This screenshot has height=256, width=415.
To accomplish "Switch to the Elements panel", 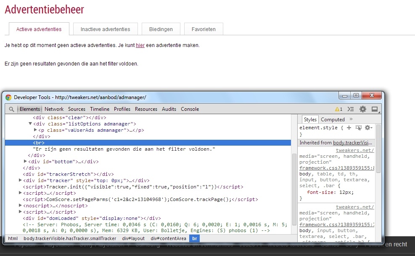I will point(29,109).
